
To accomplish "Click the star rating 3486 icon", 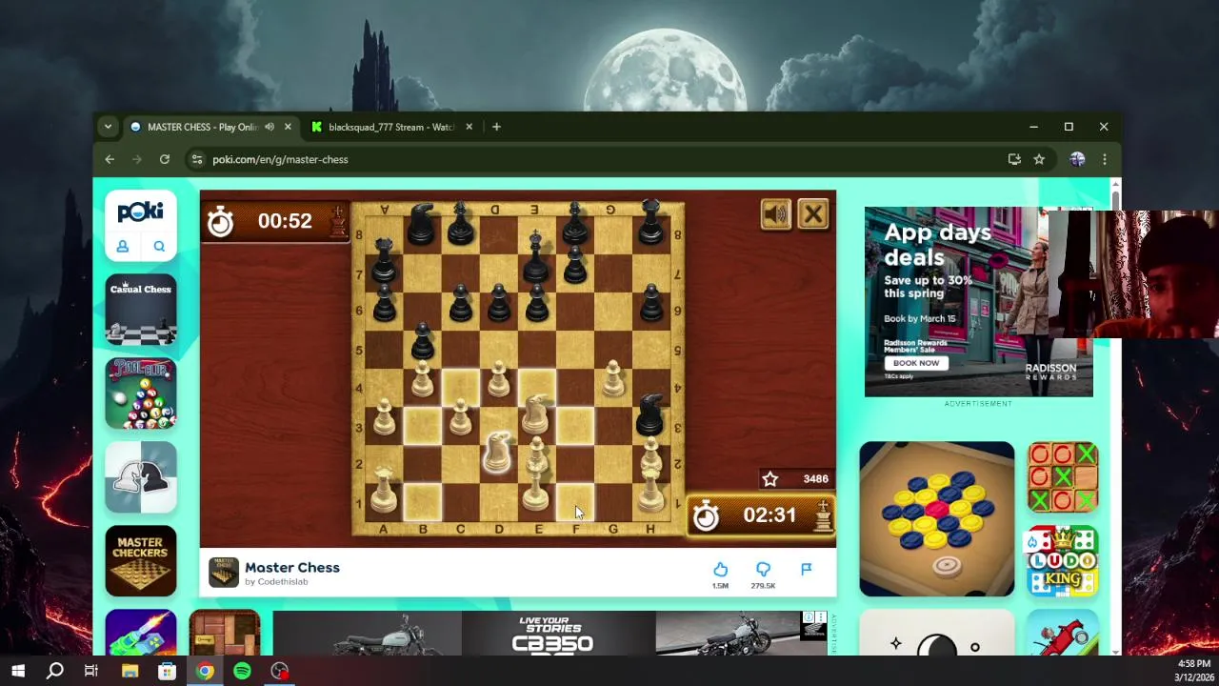I will (x=769, y=479).
